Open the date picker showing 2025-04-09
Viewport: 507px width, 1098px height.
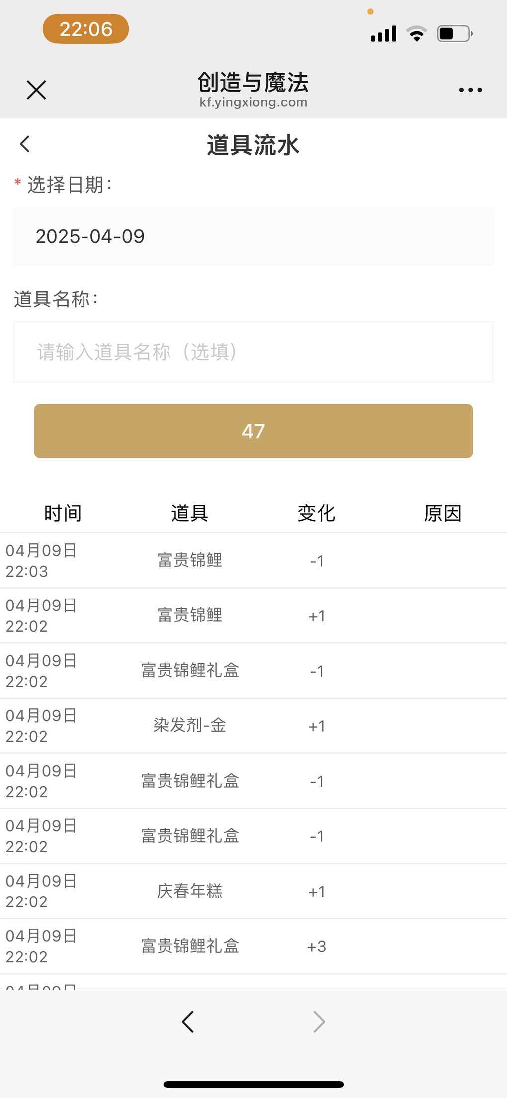tap(253, 236)
